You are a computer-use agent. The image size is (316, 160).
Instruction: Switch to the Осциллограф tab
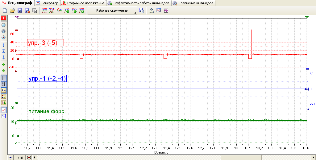(x=17, y=3)
